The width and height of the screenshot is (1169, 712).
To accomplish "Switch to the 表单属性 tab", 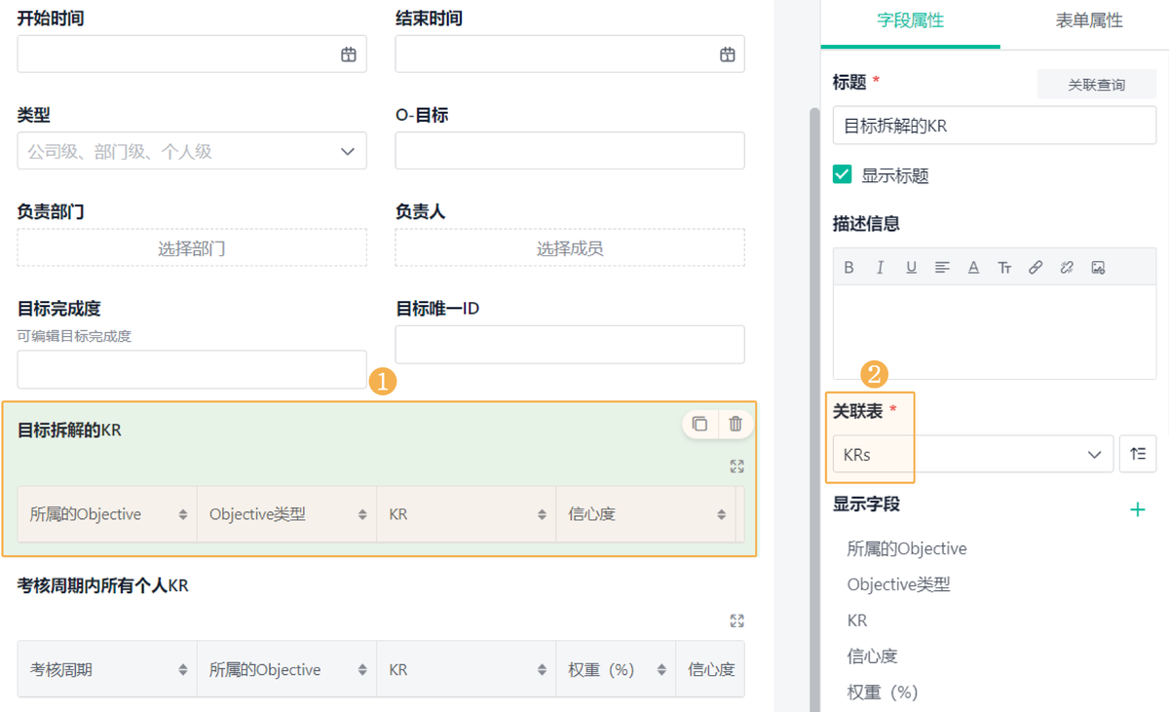I will tap(1088, 20).
